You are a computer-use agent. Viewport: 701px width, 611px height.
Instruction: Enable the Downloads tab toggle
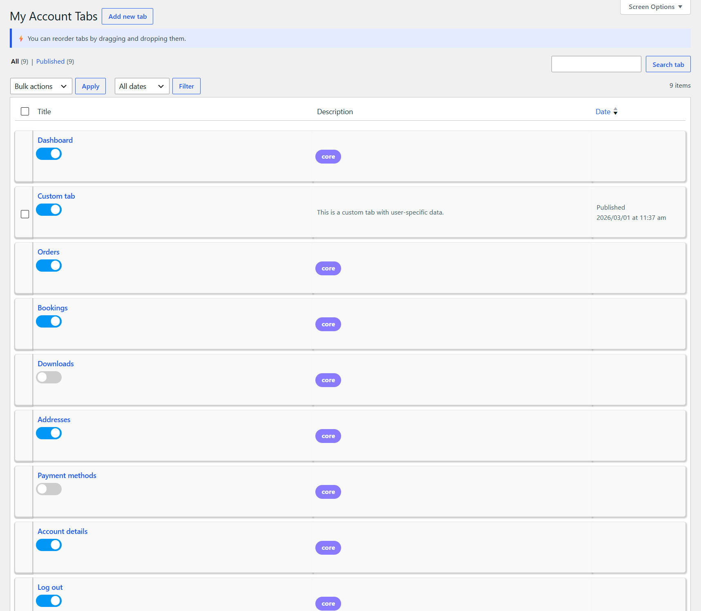[49, 377]
